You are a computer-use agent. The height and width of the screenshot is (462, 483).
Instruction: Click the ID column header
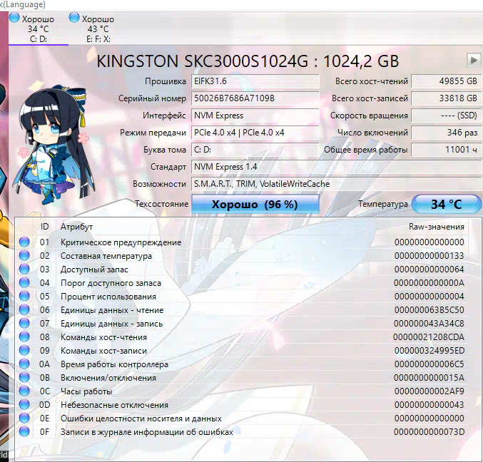coord(45,227)
